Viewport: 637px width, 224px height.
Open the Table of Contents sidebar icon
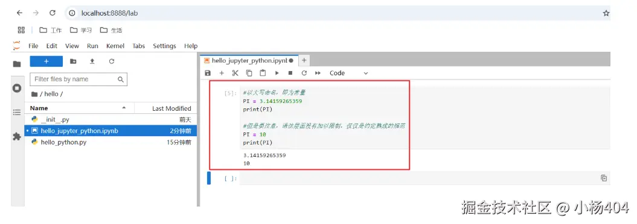point(17,112)
